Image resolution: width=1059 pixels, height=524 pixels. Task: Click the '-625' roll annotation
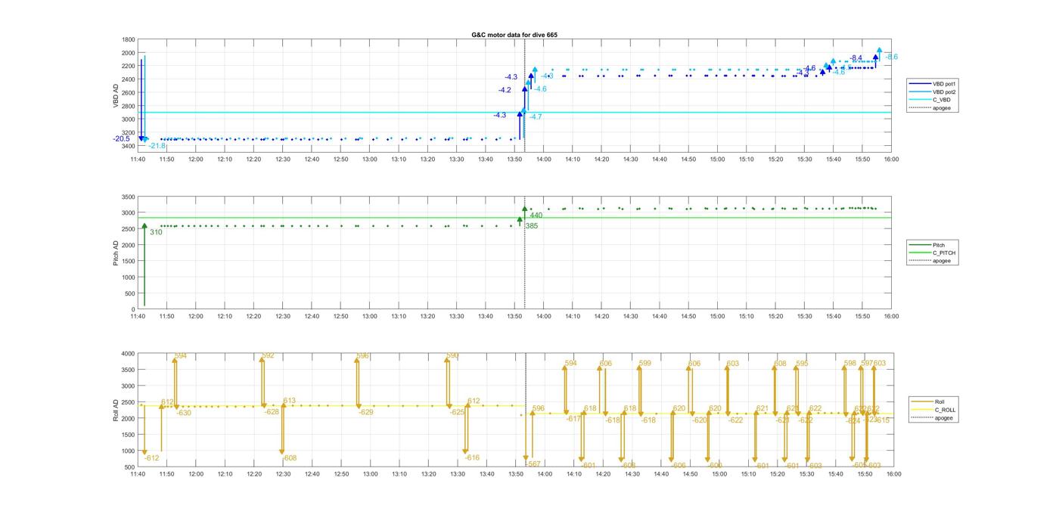457,412
